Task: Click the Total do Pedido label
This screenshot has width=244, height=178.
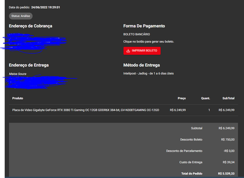Action: tap(192, 174)
